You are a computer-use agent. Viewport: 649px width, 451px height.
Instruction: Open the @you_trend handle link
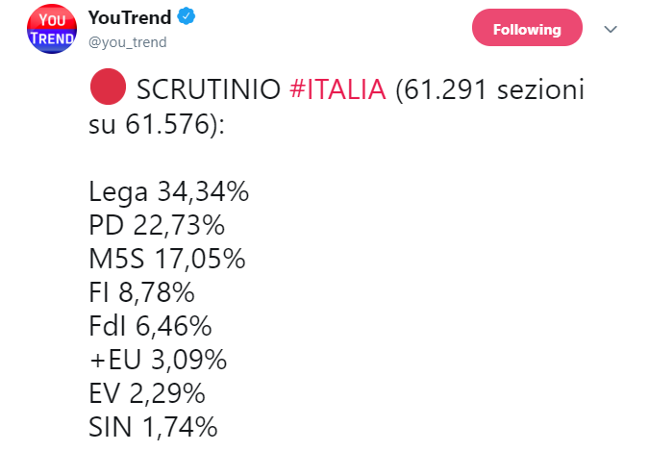point(128,42)
